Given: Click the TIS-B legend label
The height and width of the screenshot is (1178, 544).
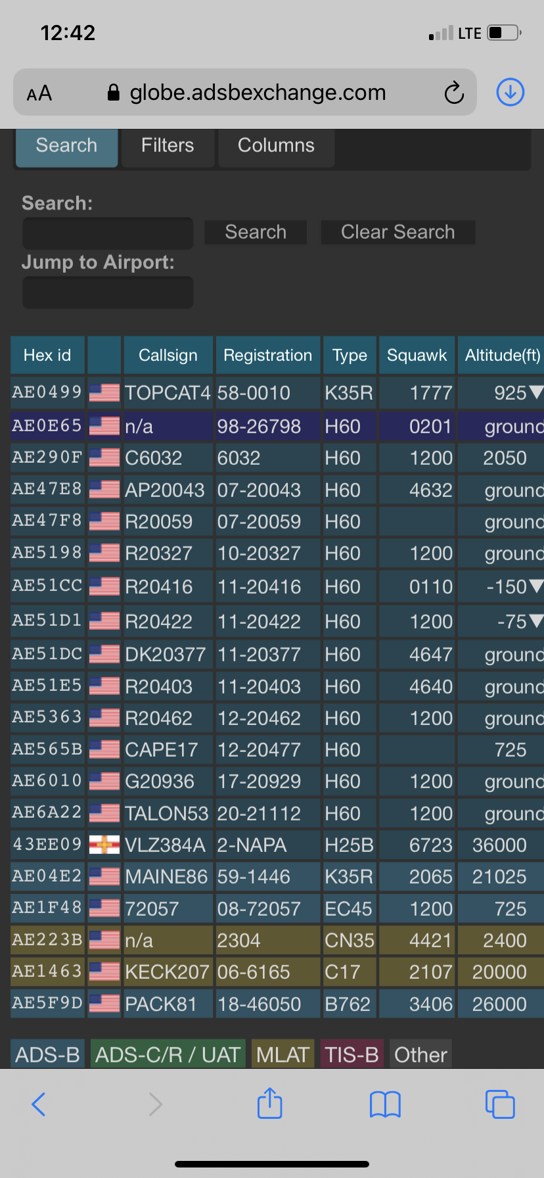Looking at the screenshot, I should (x=351, y=1054).
